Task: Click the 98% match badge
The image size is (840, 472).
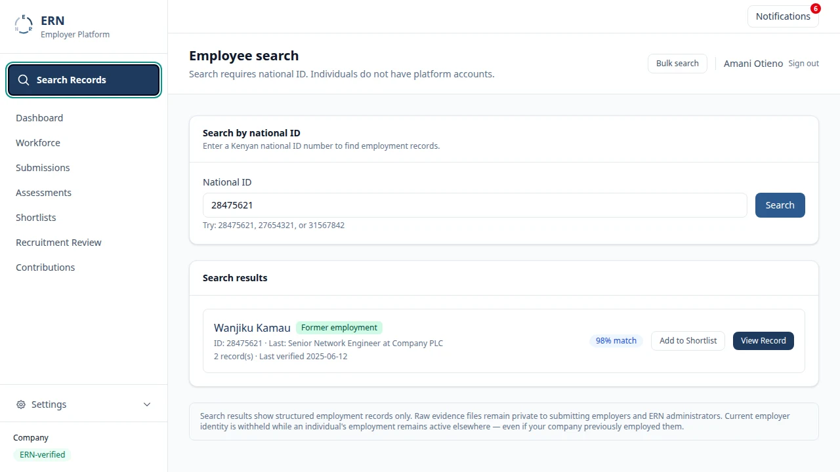Action: [616, 341]
